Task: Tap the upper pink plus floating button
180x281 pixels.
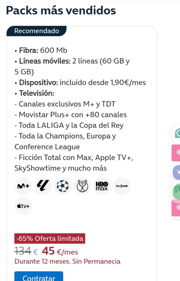Action: pyautogui.click(x=176, y=152)
